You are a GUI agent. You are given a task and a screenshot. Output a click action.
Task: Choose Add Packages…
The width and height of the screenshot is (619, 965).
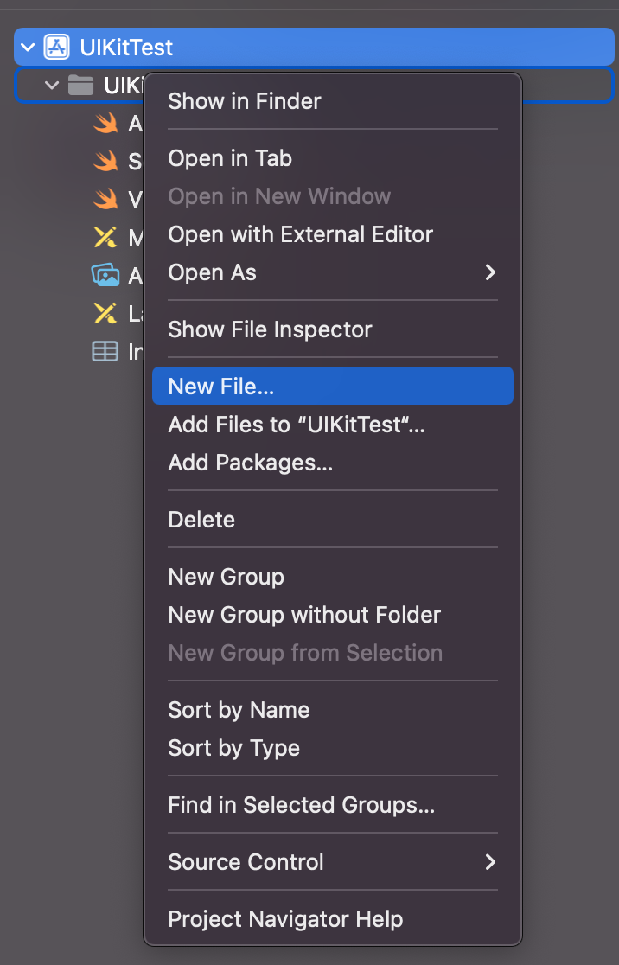(x=332, y=463)
